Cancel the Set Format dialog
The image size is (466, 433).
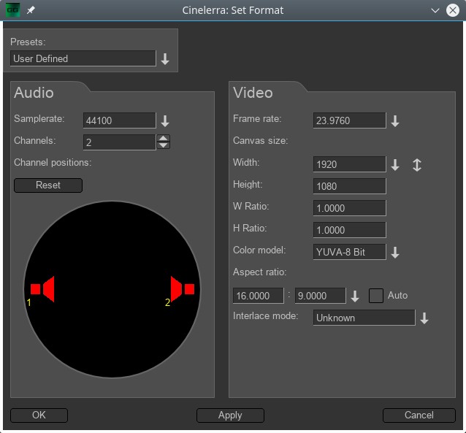click(419, 415)
